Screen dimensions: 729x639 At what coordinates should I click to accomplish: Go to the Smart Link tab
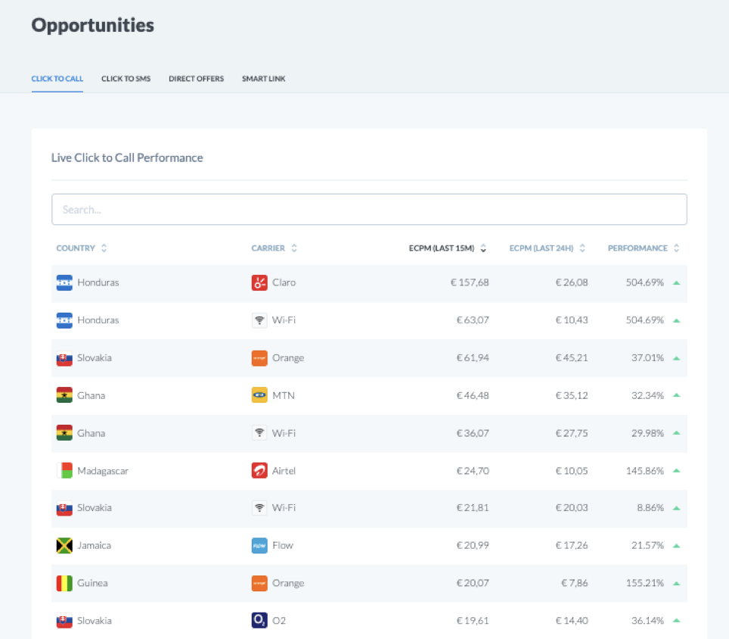pos(263,79)
